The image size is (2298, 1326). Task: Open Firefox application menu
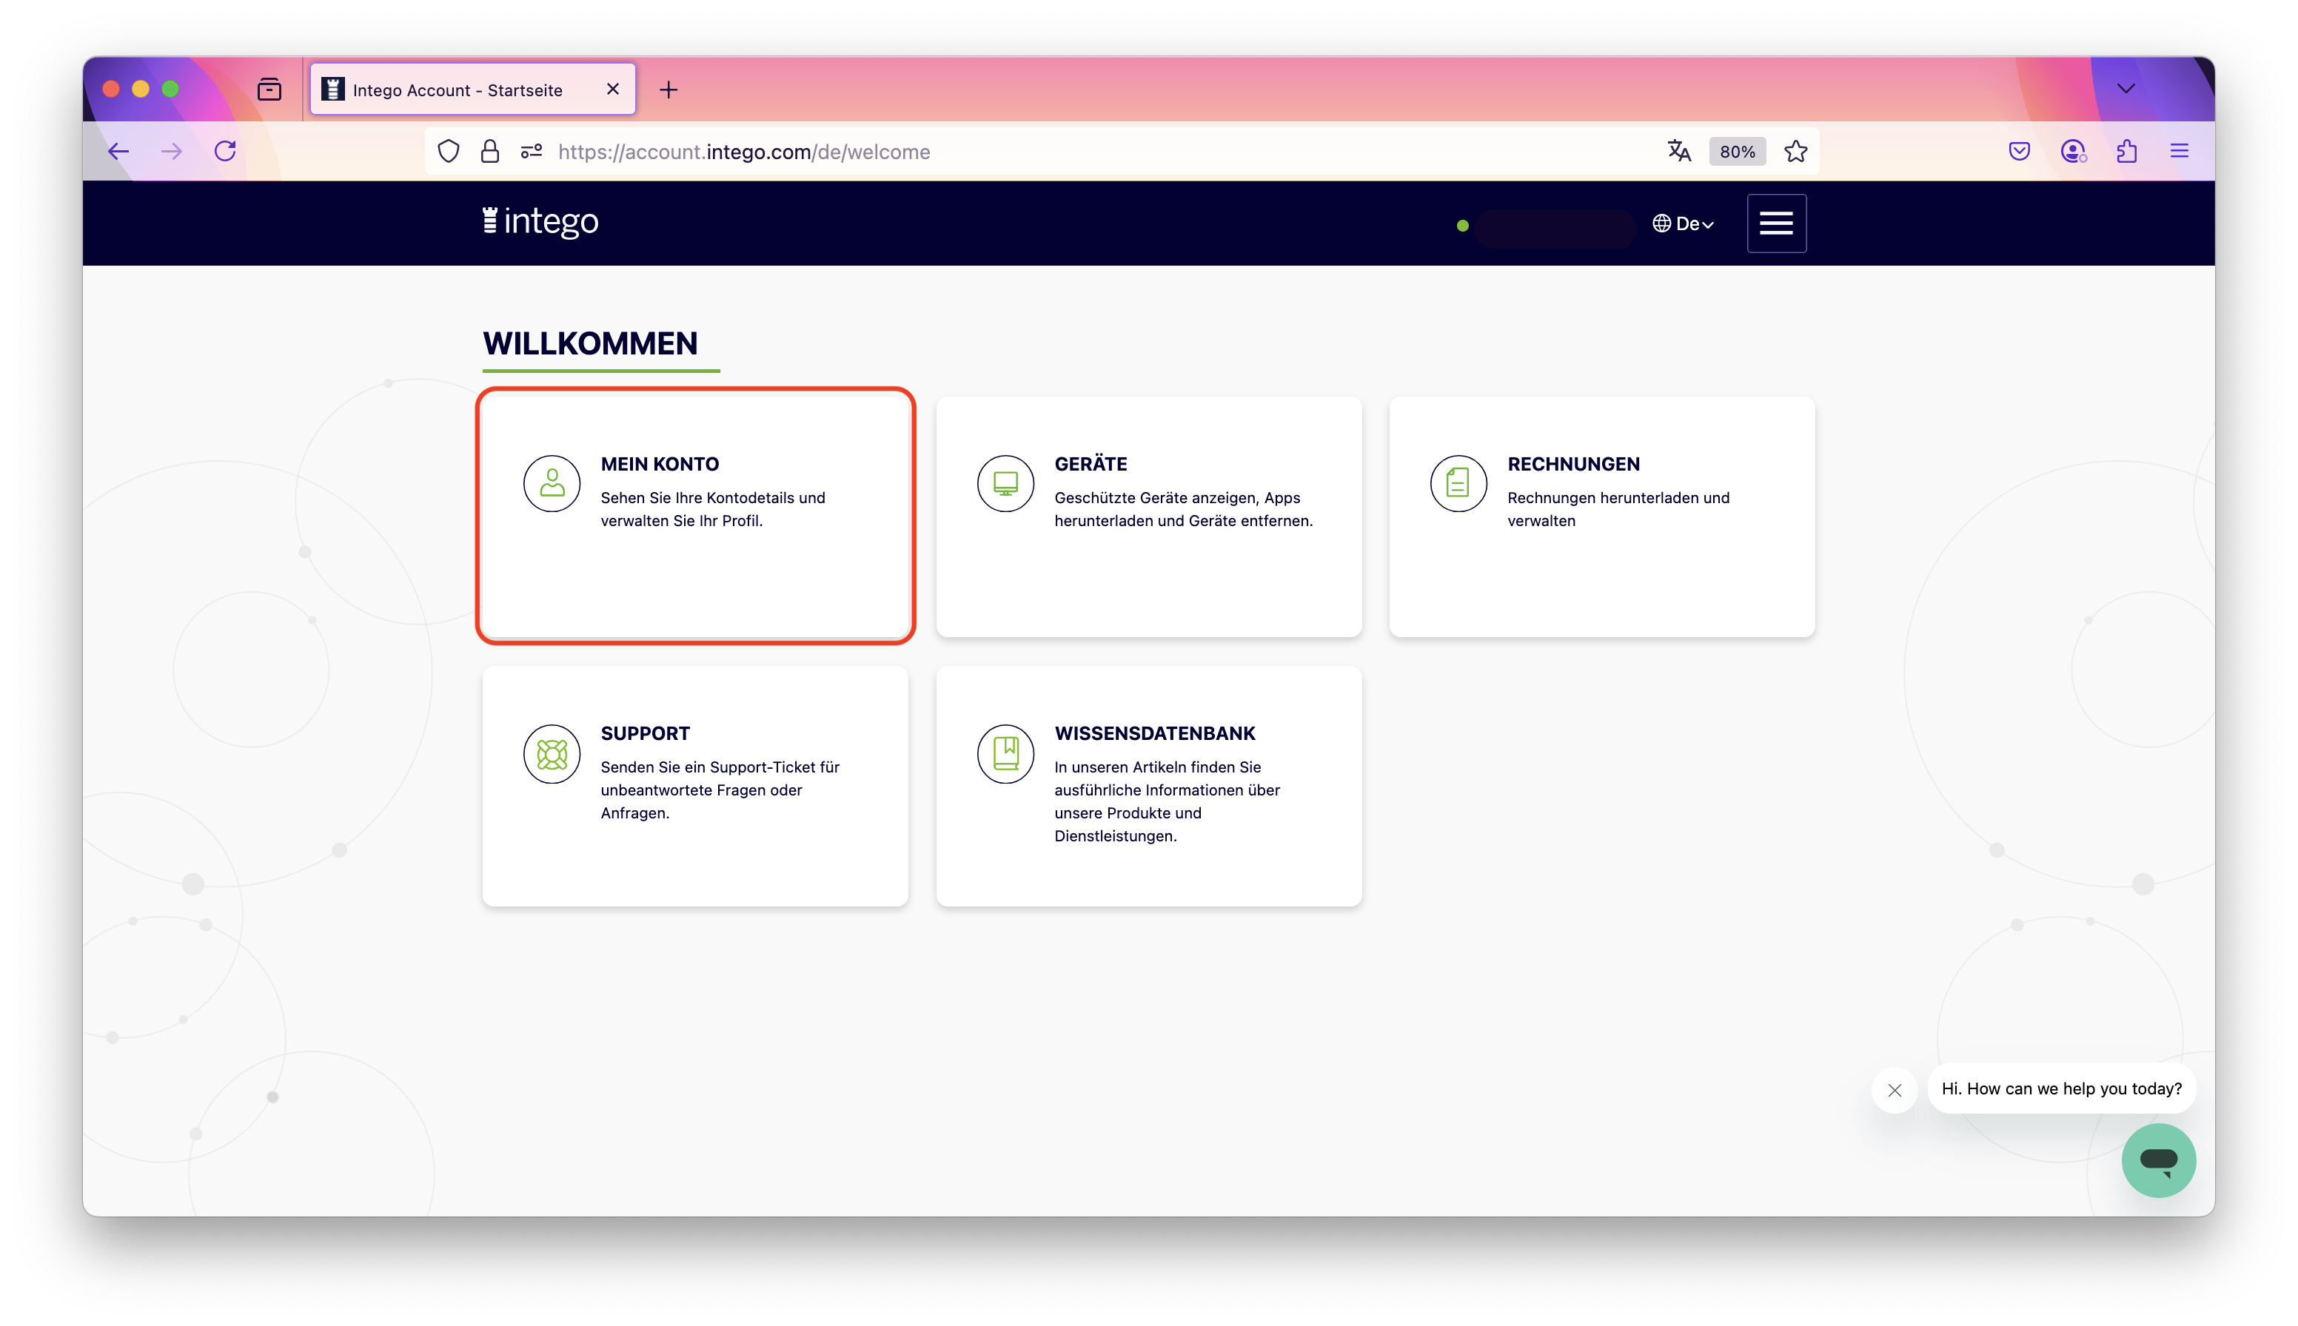click(2179, 151)
